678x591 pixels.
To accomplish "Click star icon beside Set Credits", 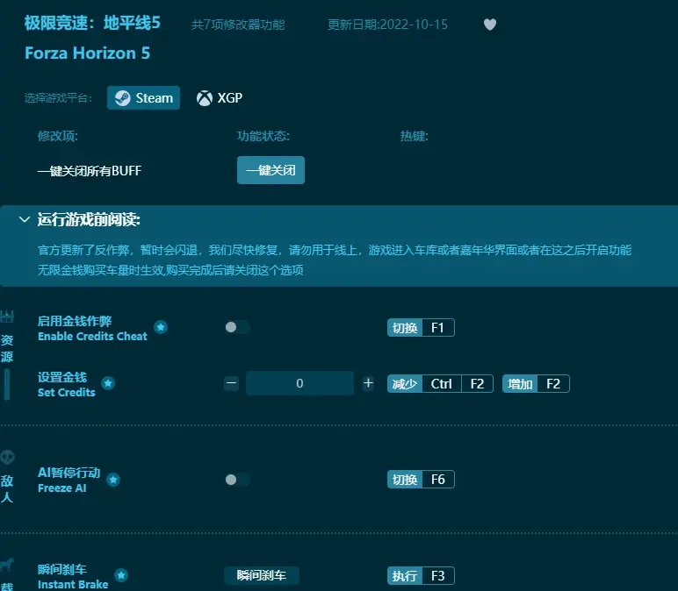I will 108,383.
